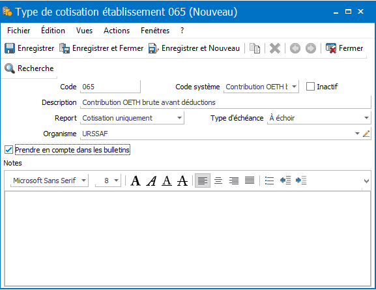Edit Organisme with the pencil icon

[366, 134]
